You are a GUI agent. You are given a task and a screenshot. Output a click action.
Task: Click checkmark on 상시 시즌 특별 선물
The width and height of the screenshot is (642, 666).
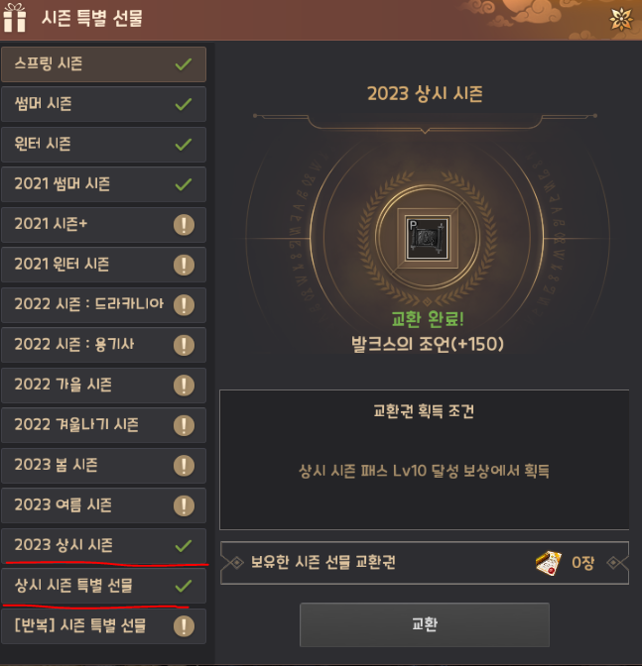point(184,586)
